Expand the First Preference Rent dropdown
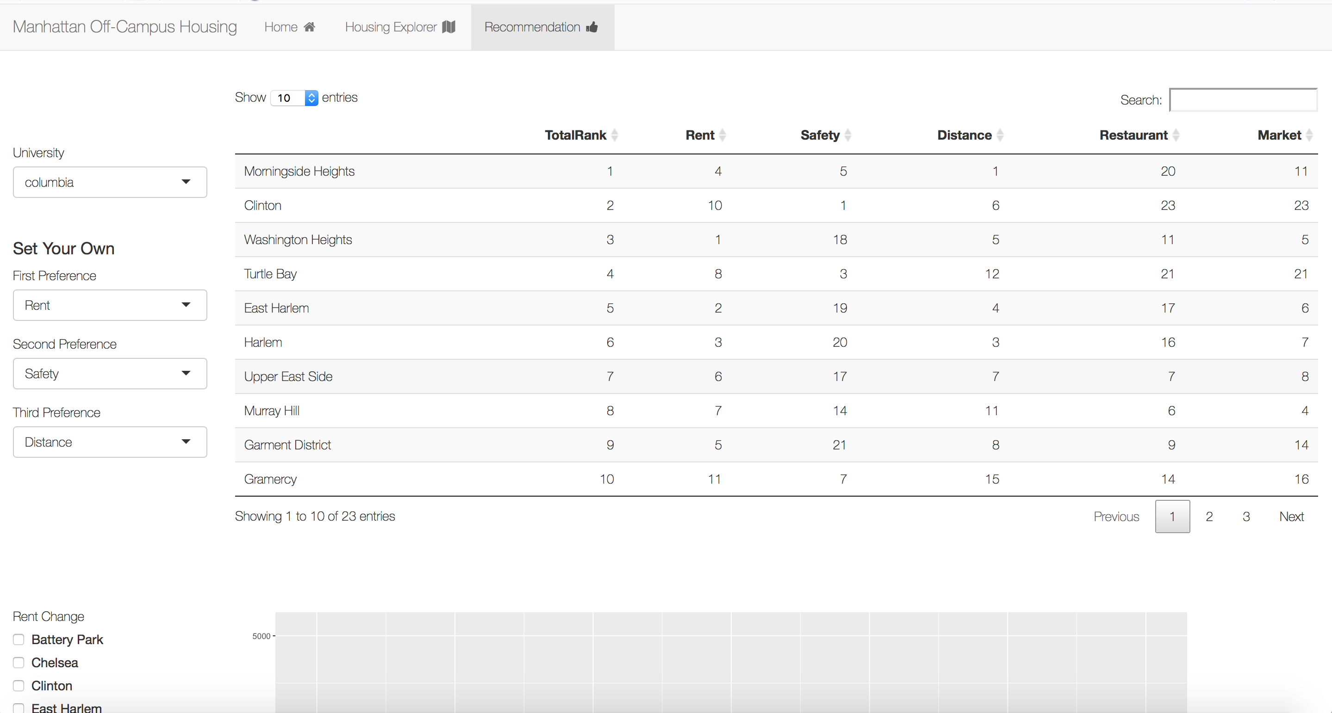Image resolution: width=1332 pixels, height=713 pixels. click(110, 305)
